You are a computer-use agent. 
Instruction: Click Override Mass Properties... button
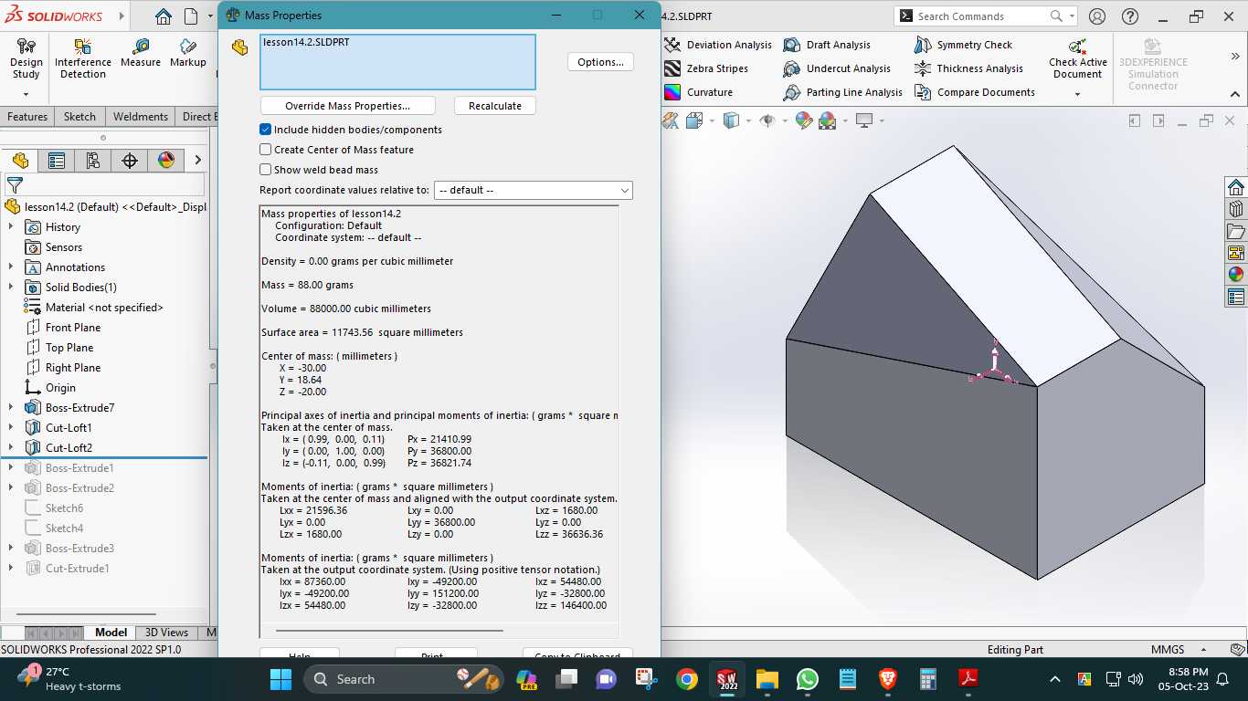tap(347, 106)
